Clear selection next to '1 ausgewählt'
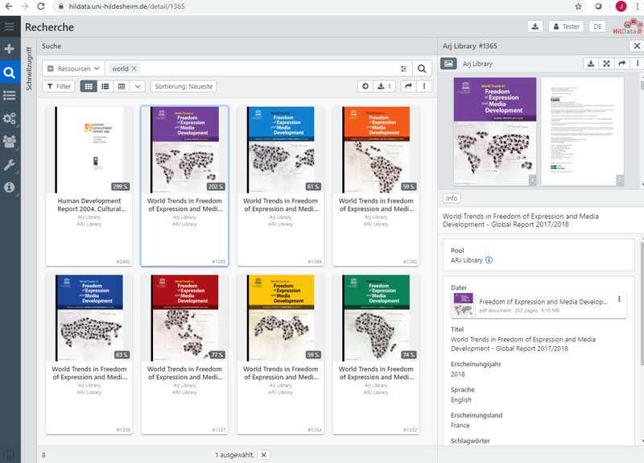644x463 pixels. pyautogui.click(x=264, y=455)
